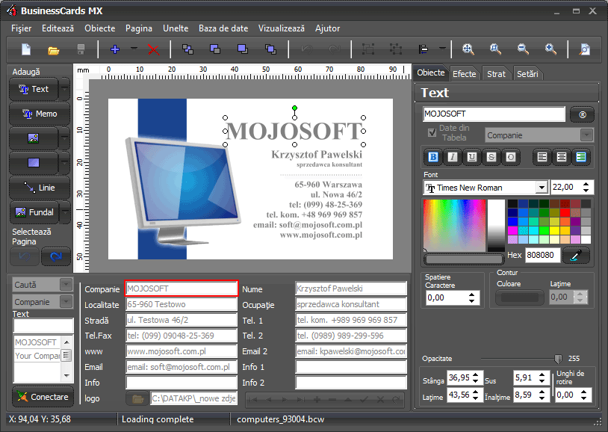Viewport: 608px width, 432px height.
Task: Click the Fundal button
Action: click(x=34, y=212)
